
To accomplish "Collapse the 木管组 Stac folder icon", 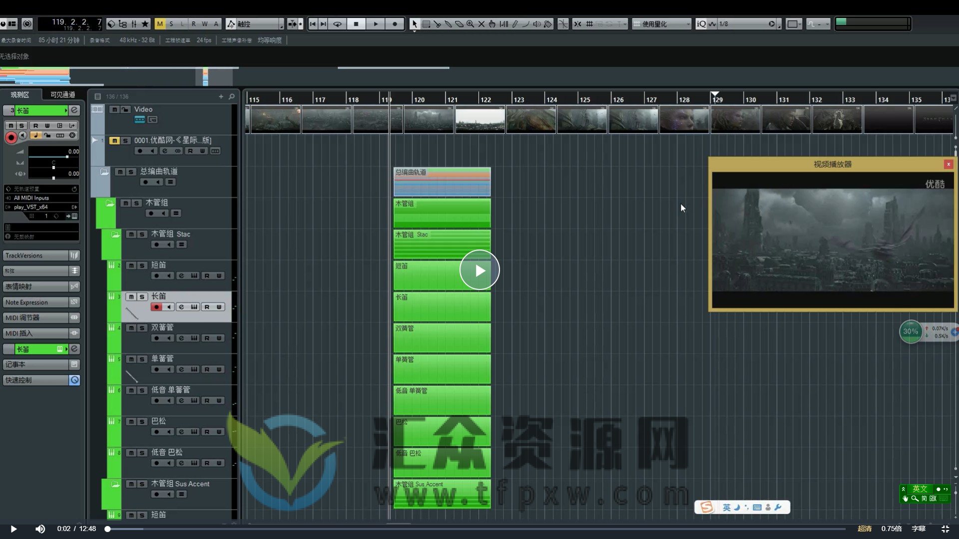I will (115, 234).
